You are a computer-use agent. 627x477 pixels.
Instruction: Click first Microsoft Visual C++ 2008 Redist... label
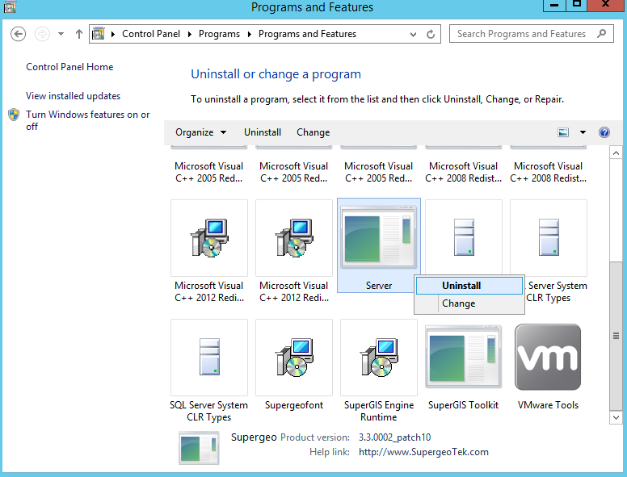pos(464,172)
